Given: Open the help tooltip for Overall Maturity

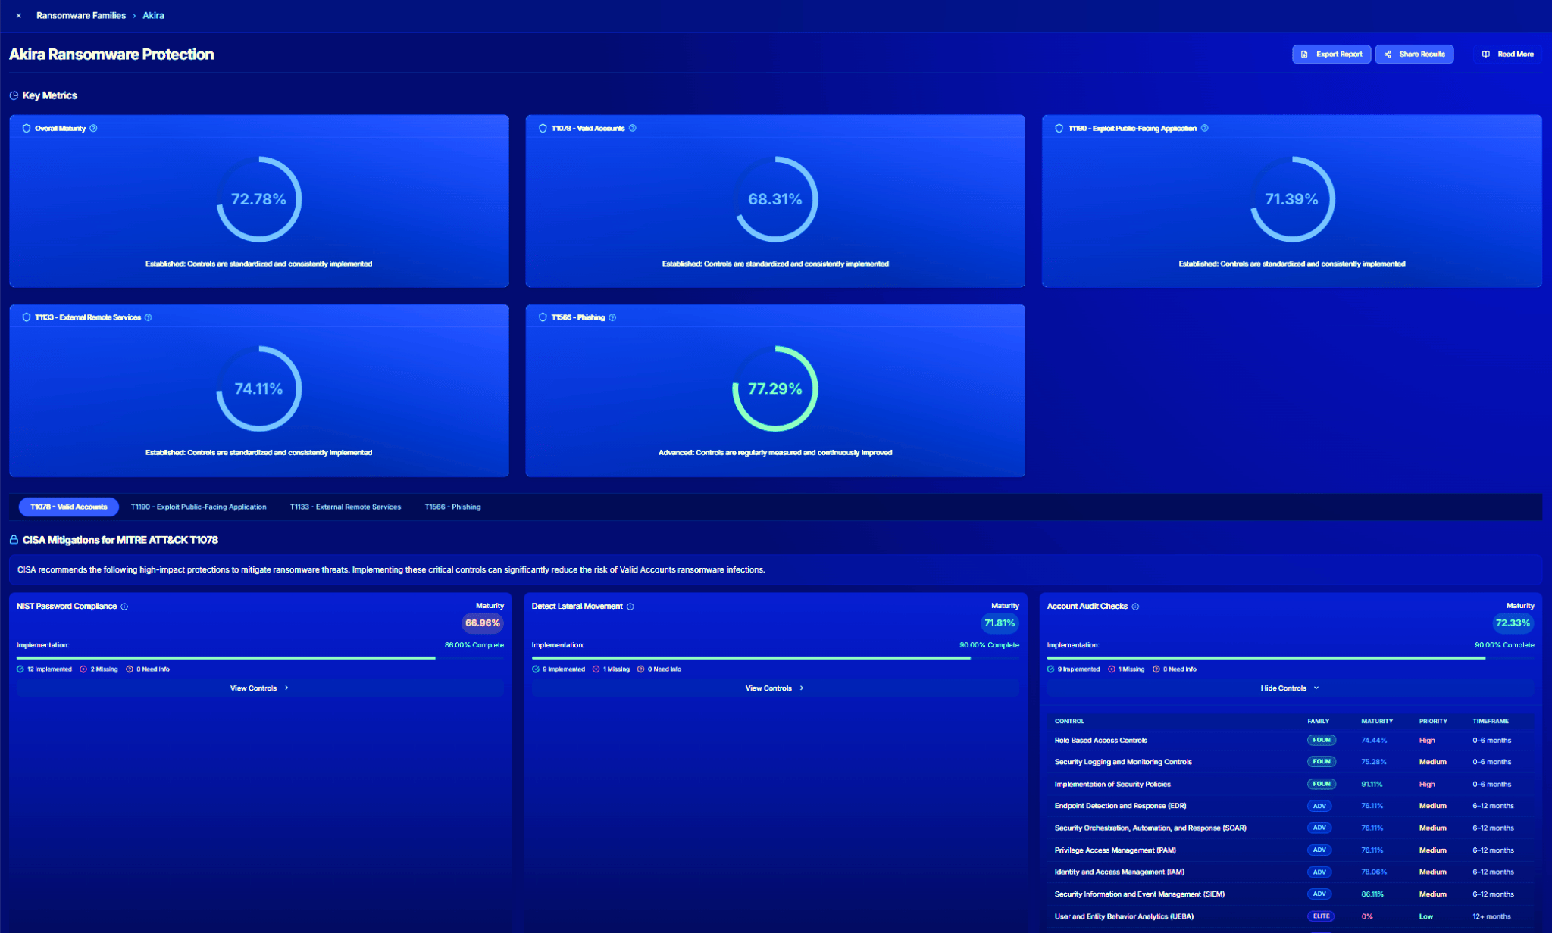Looking at the screenshot, I should coord(94,128).
